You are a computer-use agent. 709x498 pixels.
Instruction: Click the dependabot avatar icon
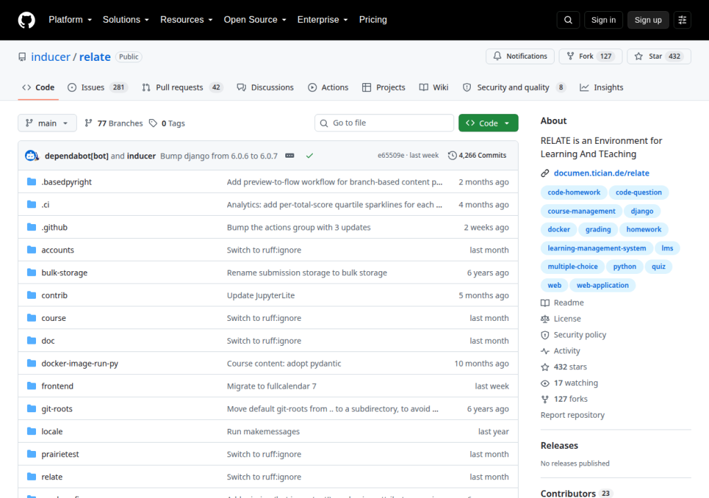31,156
